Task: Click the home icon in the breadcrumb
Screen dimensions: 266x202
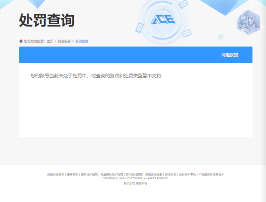Action: [x=21, y=41]
